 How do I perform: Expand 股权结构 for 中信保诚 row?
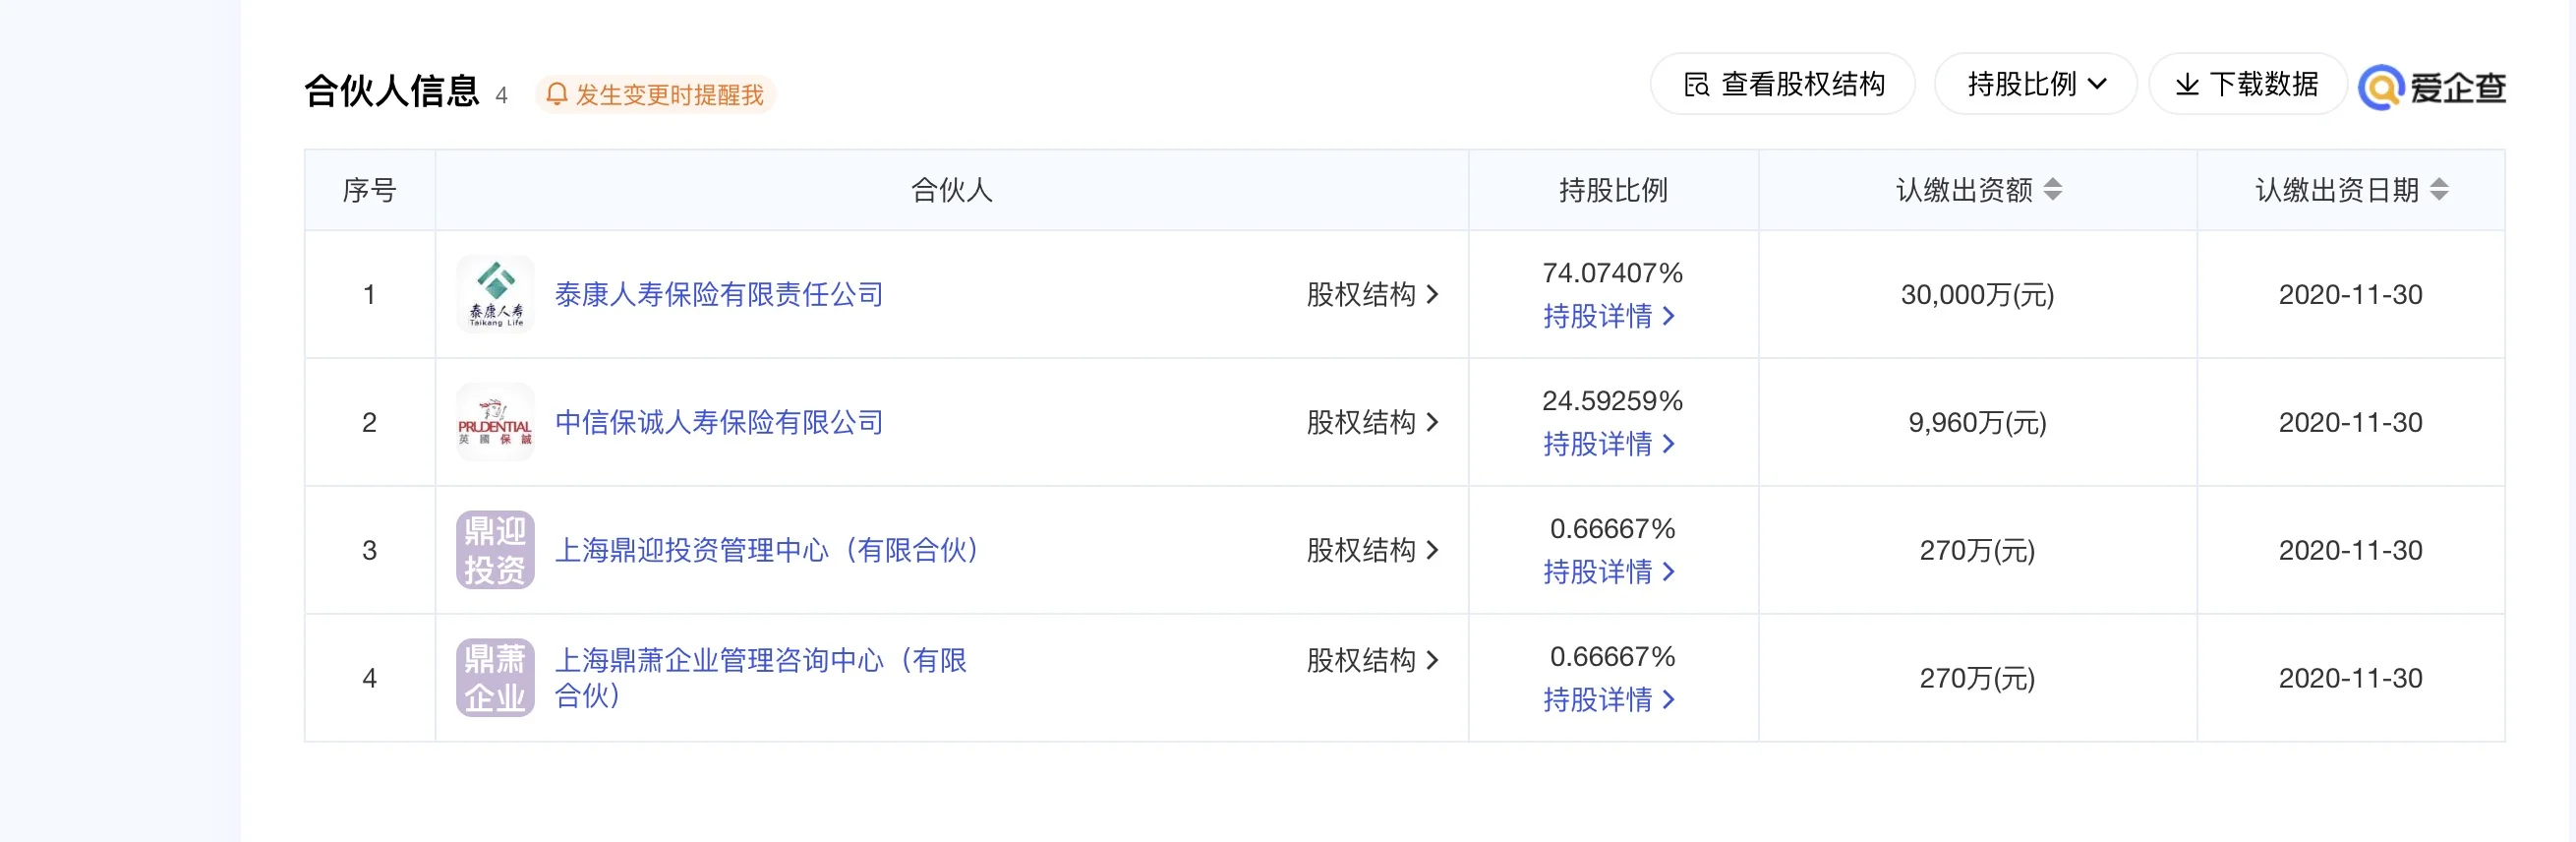coord(1373,422)
